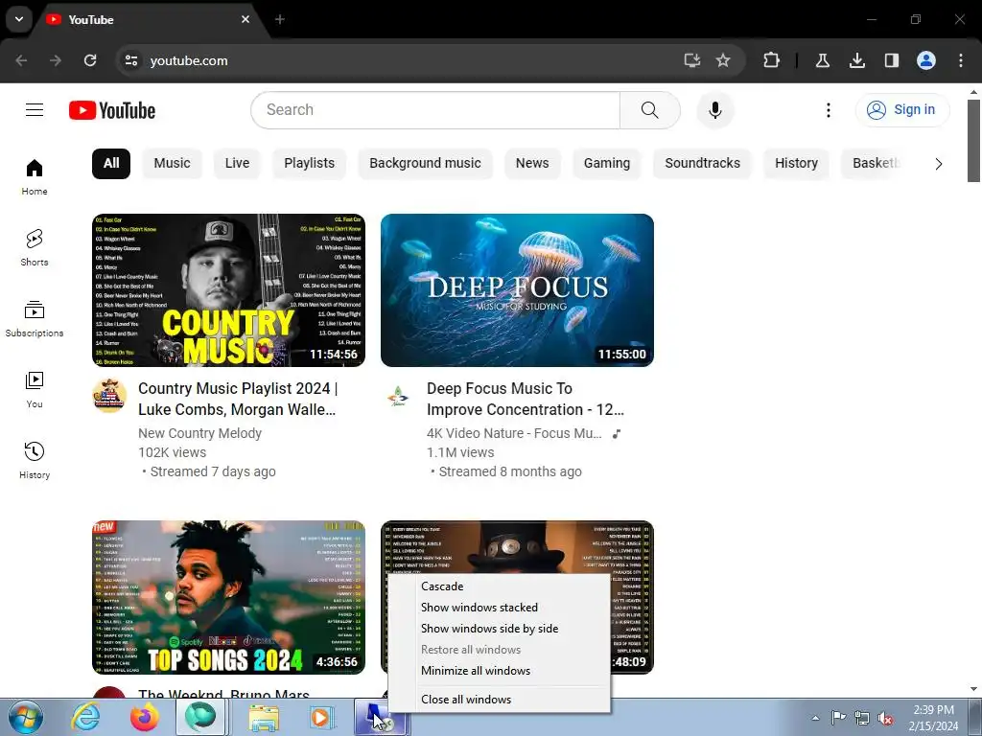Viewport: 982px width, 736px height.
Task: Play the Country Music thumbnail video
Action: pos(228,290)
